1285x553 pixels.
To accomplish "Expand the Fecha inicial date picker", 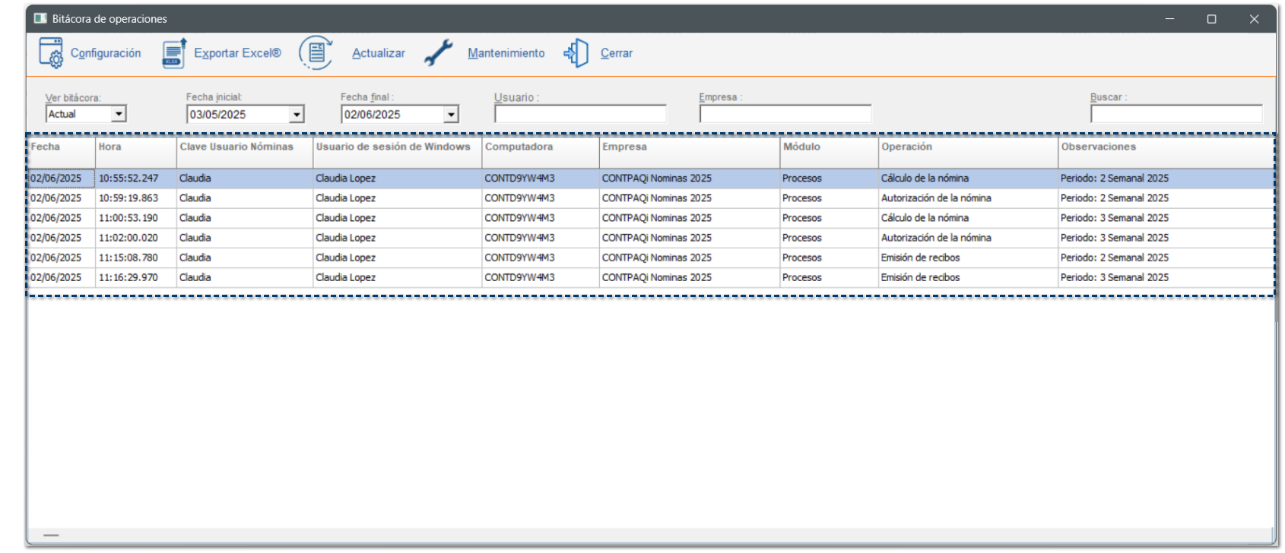I will (297, 115).
